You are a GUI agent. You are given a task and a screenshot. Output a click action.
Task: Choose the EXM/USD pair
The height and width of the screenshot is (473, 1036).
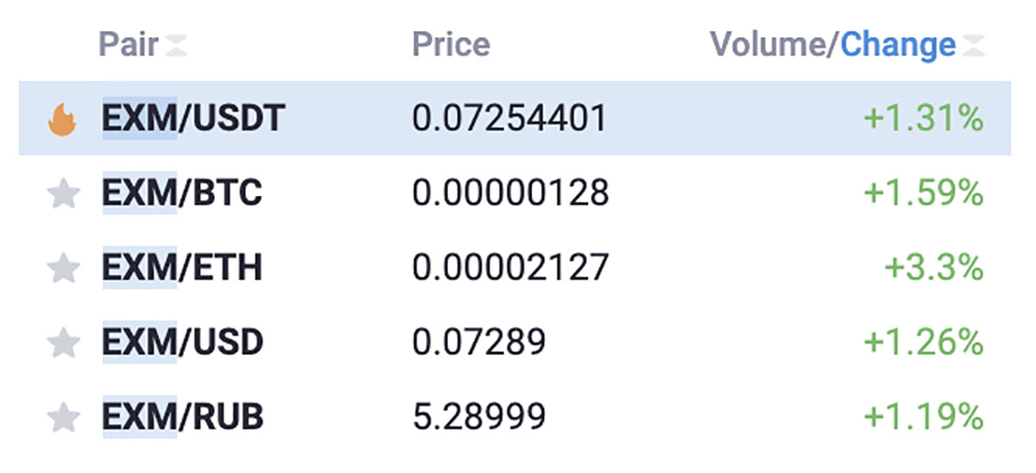point(515,344)
